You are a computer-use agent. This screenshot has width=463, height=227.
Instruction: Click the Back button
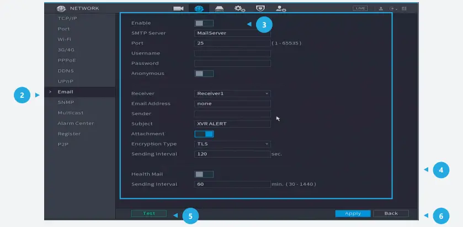391,213
